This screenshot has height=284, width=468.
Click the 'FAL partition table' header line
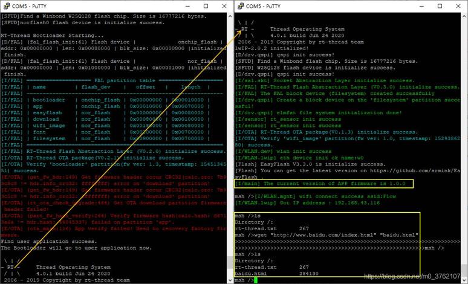point(112,80)
